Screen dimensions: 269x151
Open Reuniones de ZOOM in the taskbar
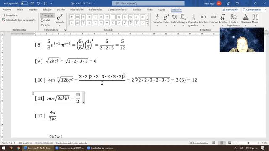69,148
